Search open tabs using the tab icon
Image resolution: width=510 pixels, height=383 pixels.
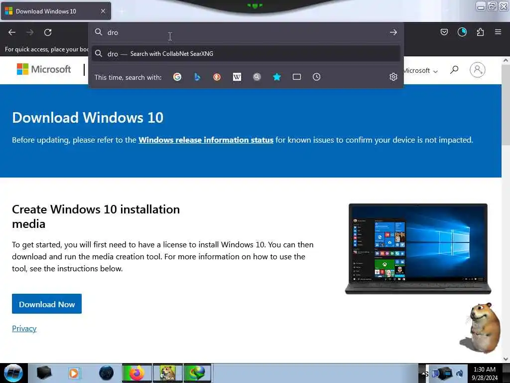click(x=297, y=77)
